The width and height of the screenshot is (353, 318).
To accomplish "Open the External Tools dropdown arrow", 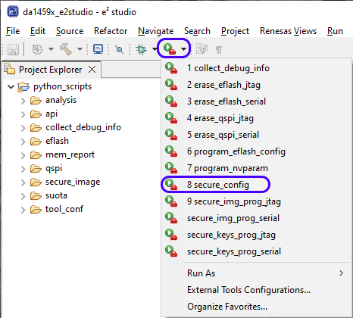I will pyautogui.click(x=183, y=48).
